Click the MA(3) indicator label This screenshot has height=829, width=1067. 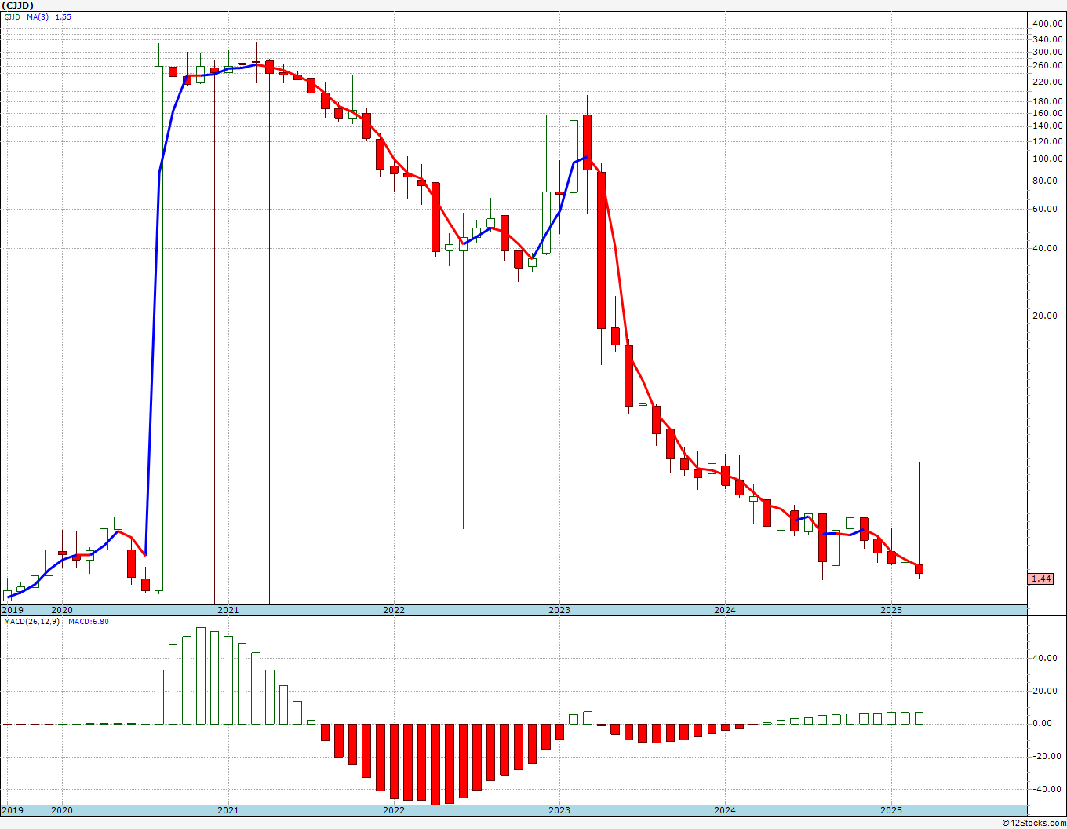tap(37, 16)
